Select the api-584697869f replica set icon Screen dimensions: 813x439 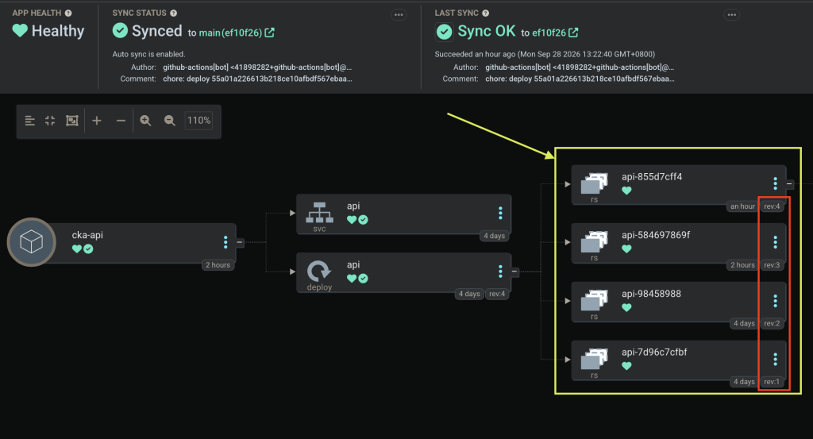coord(594,242)
